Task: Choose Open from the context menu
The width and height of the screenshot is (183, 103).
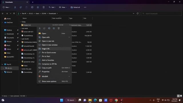Action: 54,33
